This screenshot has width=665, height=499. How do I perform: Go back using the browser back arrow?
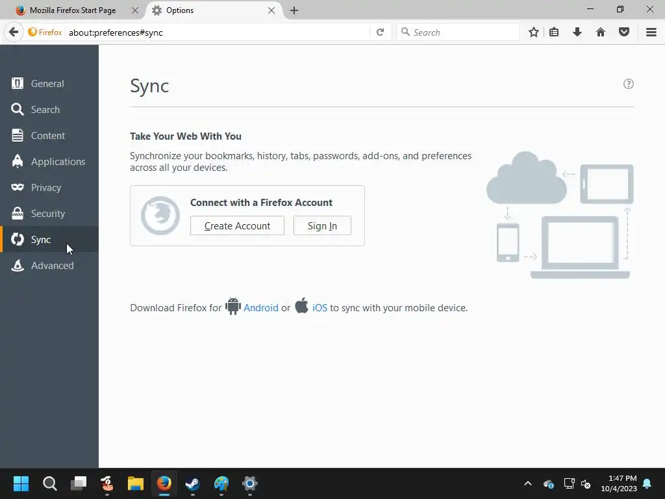14,32
